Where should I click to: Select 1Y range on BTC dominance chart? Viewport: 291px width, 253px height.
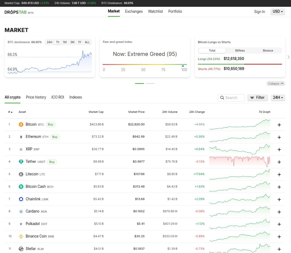coord(80,42)
